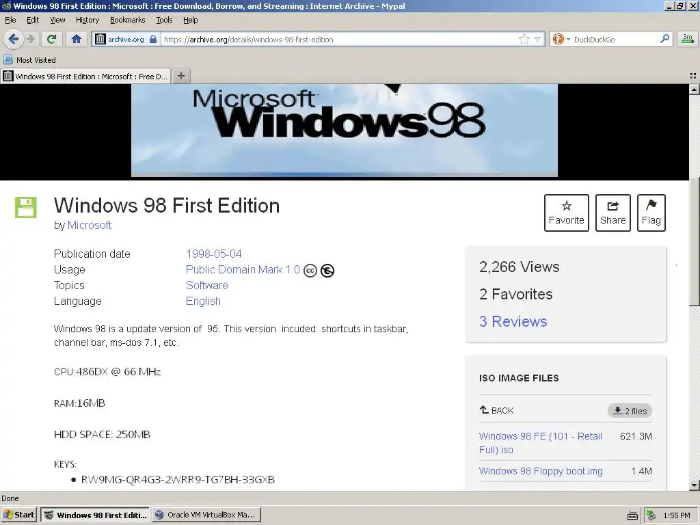Screen dimensions: 700x525
Task: Open the DuckDuckGo search engine selector
Action: click(561, 39)
